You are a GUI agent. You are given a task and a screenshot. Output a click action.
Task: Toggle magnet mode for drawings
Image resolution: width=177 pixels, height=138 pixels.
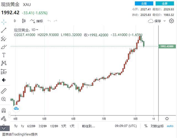4,110
